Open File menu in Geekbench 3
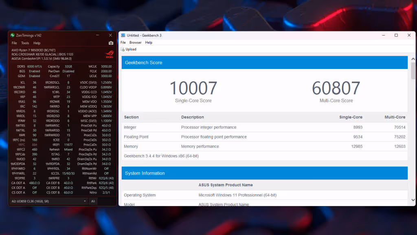 (123, 42)
